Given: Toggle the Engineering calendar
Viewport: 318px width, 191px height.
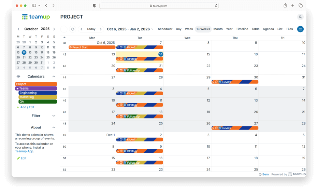Looking at the screenshot, I should [x=38, y=93].
